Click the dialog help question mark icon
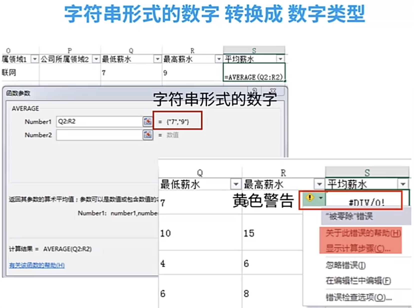This screenshot has height=308, width=414. point(255,90)
